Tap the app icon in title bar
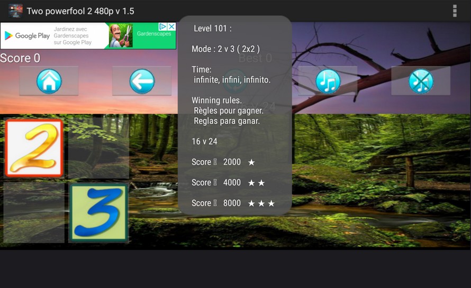The height and width of the screenshot is (288, 471). 15,11
